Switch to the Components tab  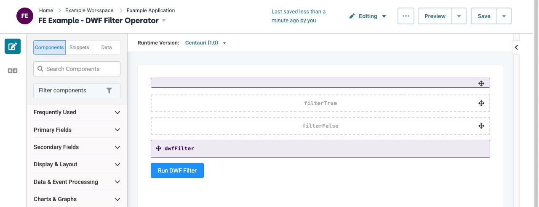(49, 47)
